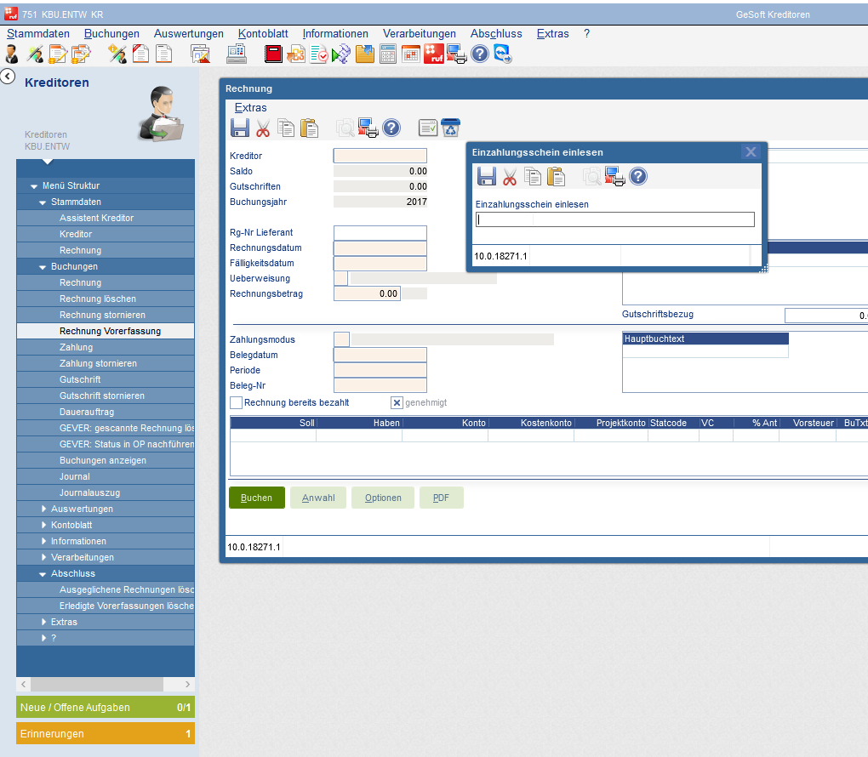This screenshot has width=868, height=757.
Task: Click the checklist with red checkmark icon
Action: pos(319,54)
